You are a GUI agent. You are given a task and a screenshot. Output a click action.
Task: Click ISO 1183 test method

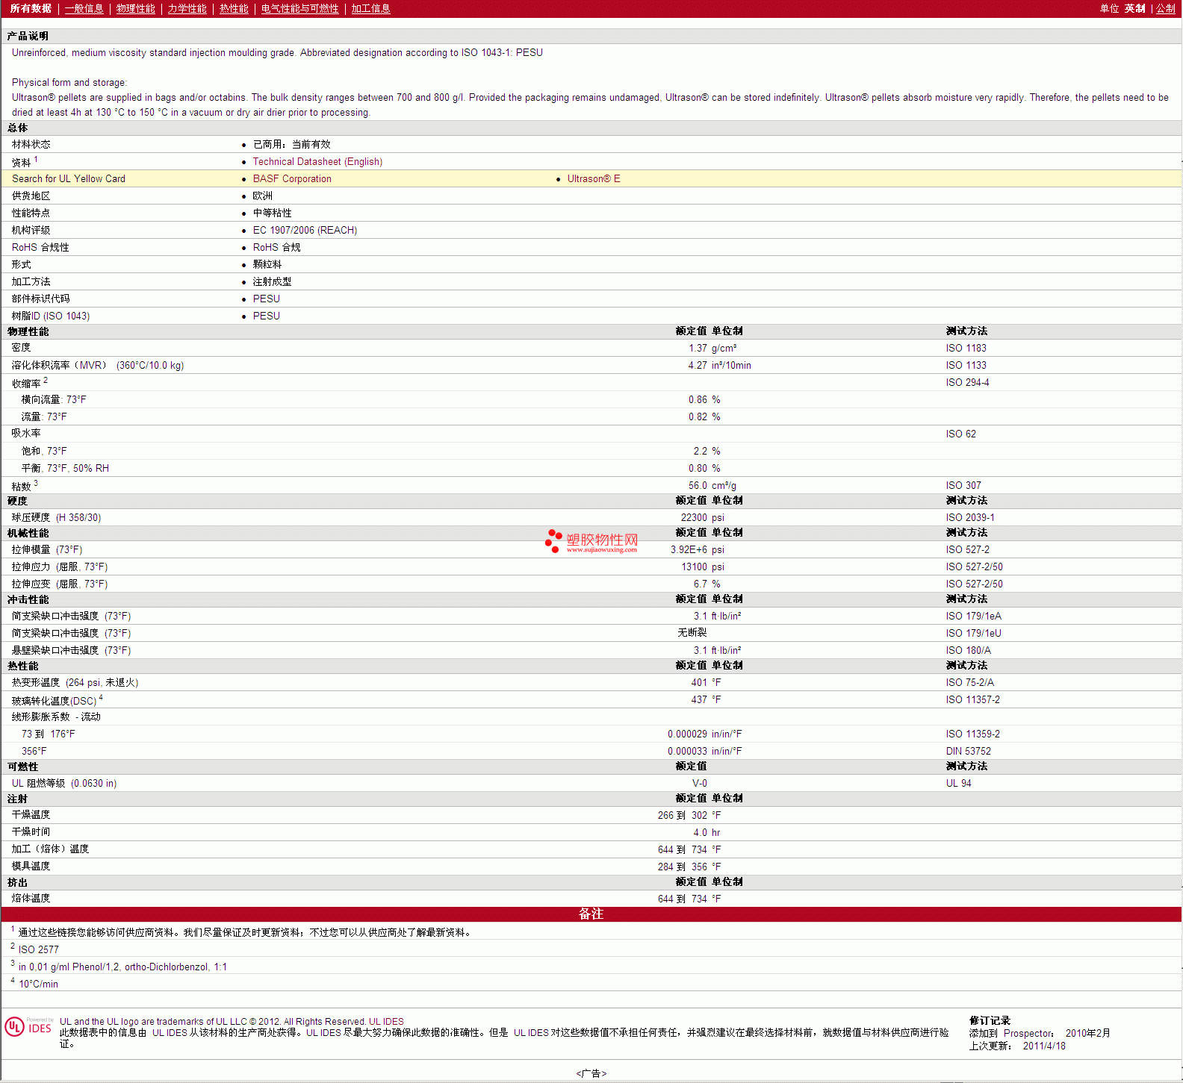pos(966,349)
